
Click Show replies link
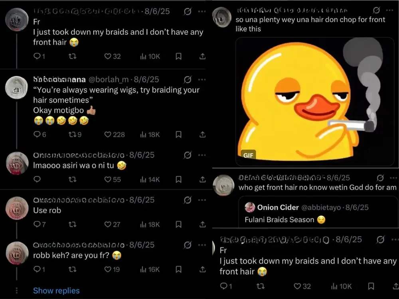click(56, 291)
